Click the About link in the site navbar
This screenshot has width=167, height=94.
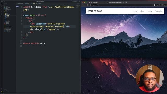tap(142, 11)
